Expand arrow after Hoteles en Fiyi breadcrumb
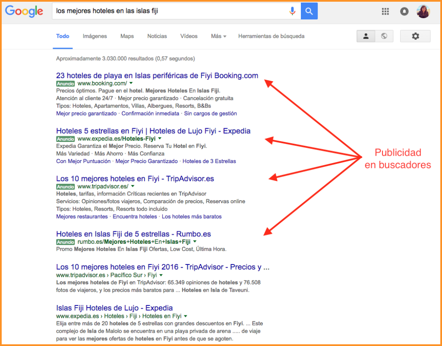Viewport: 442px width, 346px height. pos(185,316)
